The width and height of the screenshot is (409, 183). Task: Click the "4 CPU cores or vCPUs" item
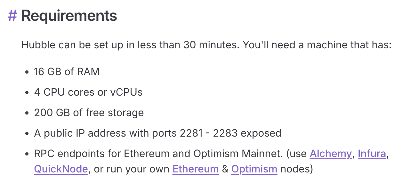point(88,92)
